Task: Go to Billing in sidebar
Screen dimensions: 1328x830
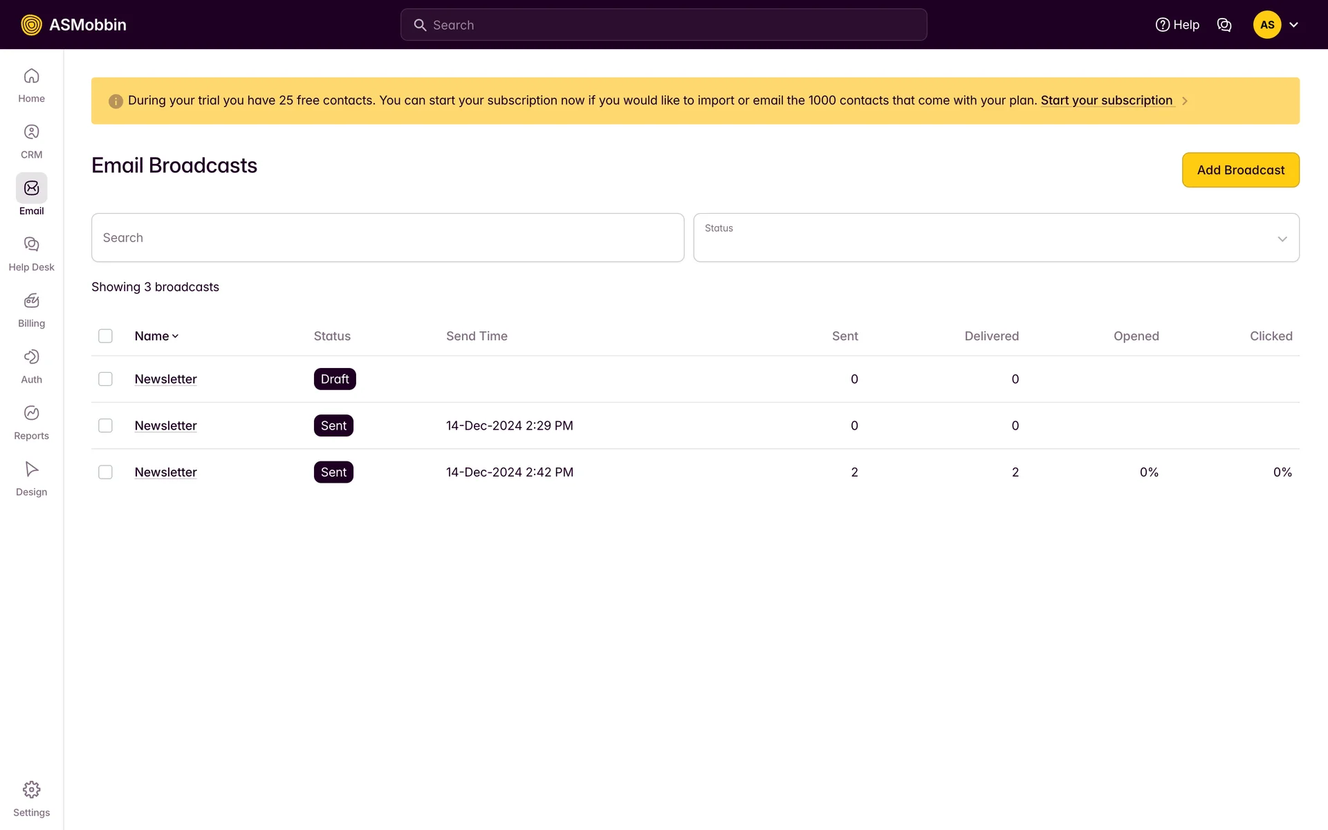Action: point(31,301)
